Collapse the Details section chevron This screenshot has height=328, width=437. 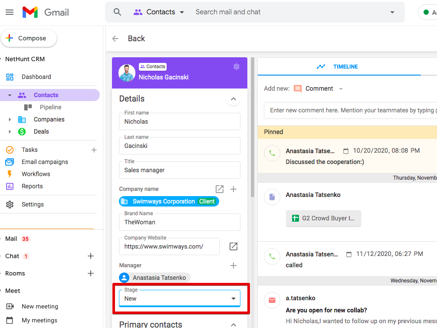[233, 99]
